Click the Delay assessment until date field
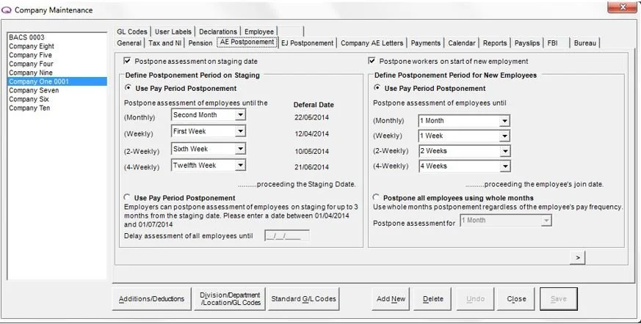 [287, 236]
